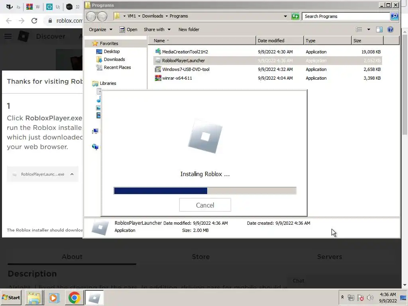Focus the Search Programs field

[x=346, y=16]
